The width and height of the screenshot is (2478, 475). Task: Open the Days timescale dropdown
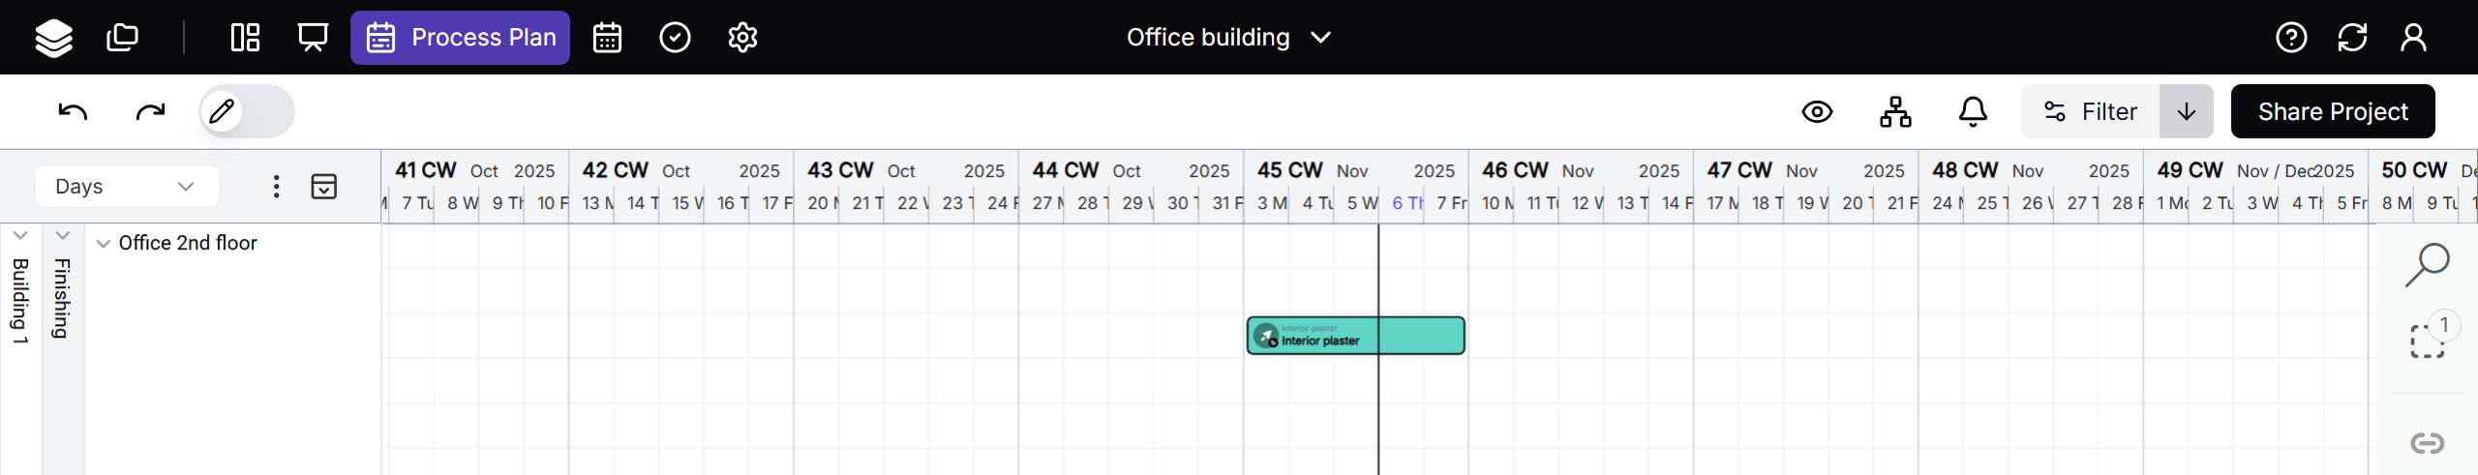(126, 186)
